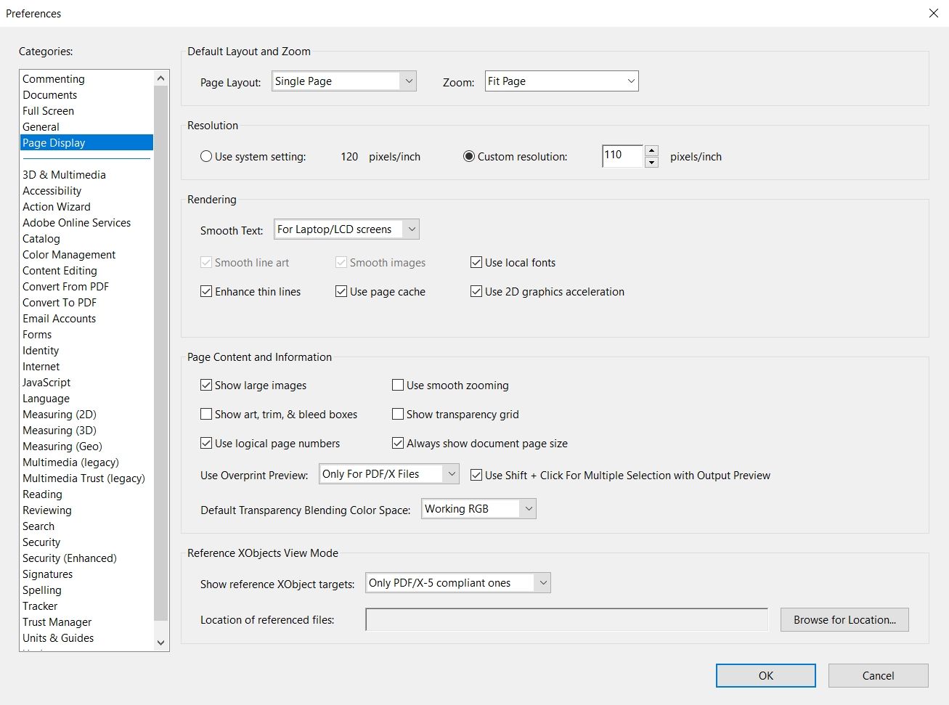This screenshot has width=949, height=705.
Task: Switch to the Color Management category
Action: 68,254
